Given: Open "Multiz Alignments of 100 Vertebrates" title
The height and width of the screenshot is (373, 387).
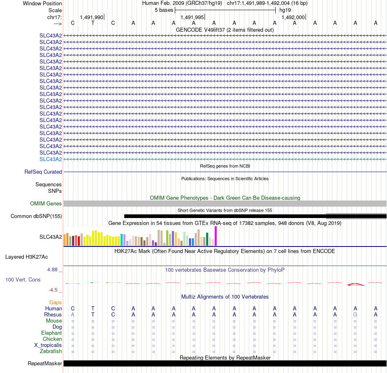Looking at the screenshot, I should tap(225, 297).
